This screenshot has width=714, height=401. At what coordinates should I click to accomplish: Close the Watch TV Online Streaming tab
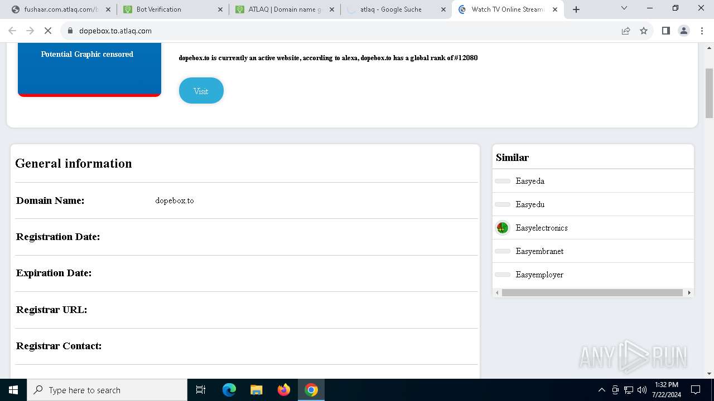click(555, 9)
